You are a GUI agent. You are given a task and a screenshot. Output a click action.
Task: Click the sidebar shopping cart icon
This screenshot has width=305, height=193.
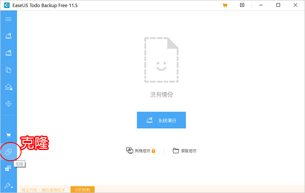pos(9,135)
